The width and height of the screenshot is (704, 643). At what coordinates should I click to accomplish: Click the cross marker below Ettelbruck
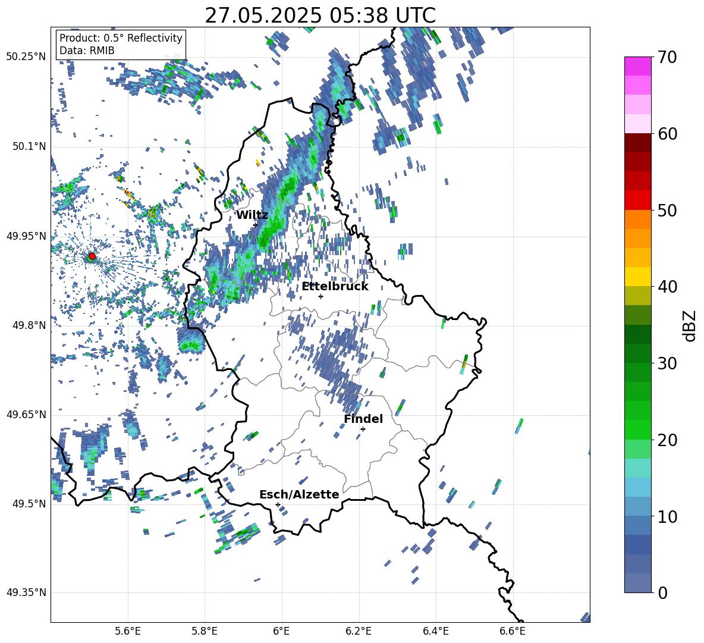click(x=320, y=296)
